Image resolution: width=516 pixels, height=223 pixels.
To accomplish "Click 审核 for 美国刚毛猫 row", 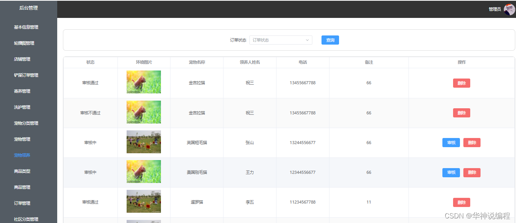I will [451, 173].
